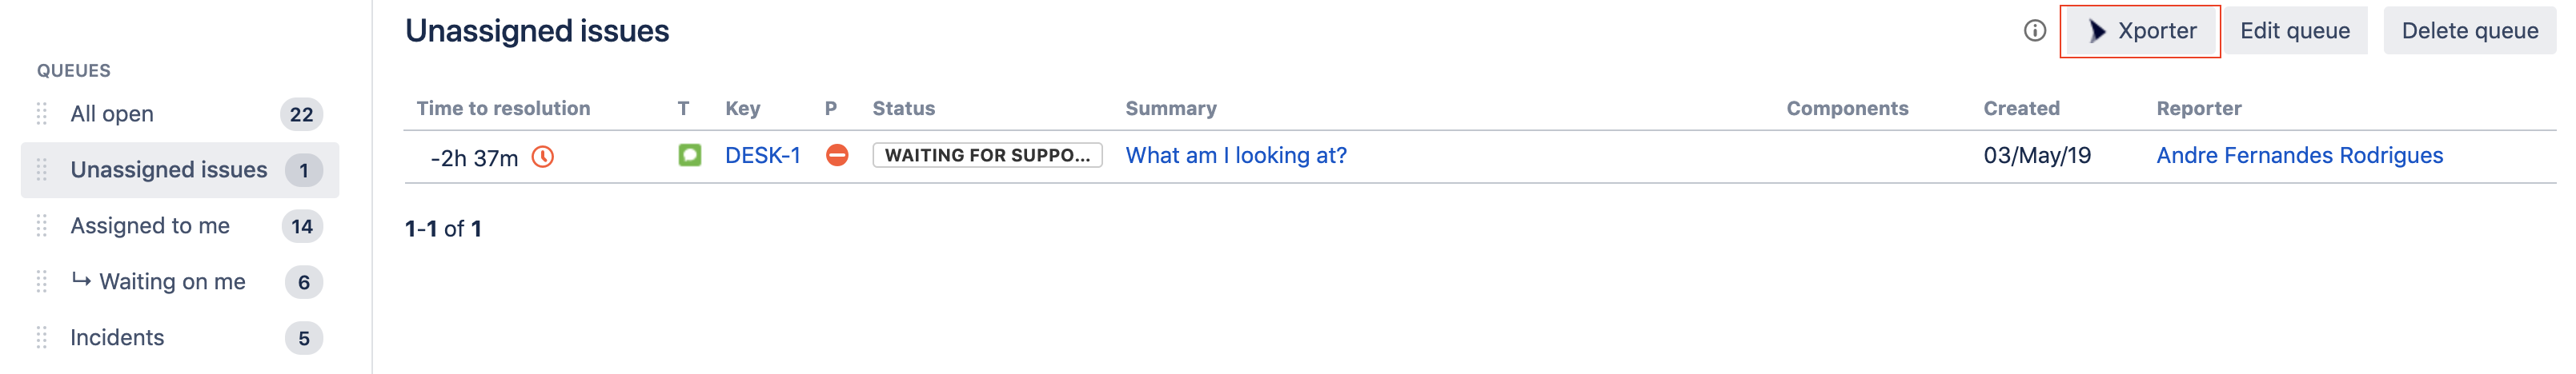This screenshot has height=374, width=2576.
Task: Open the All open queue
Action: (x=112, y=115)
